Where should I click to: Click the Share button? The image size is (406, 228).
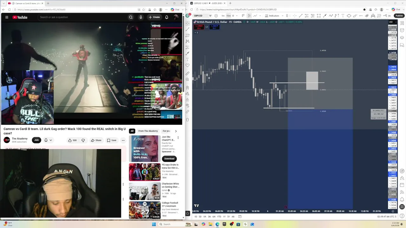[x=96, y=140]
